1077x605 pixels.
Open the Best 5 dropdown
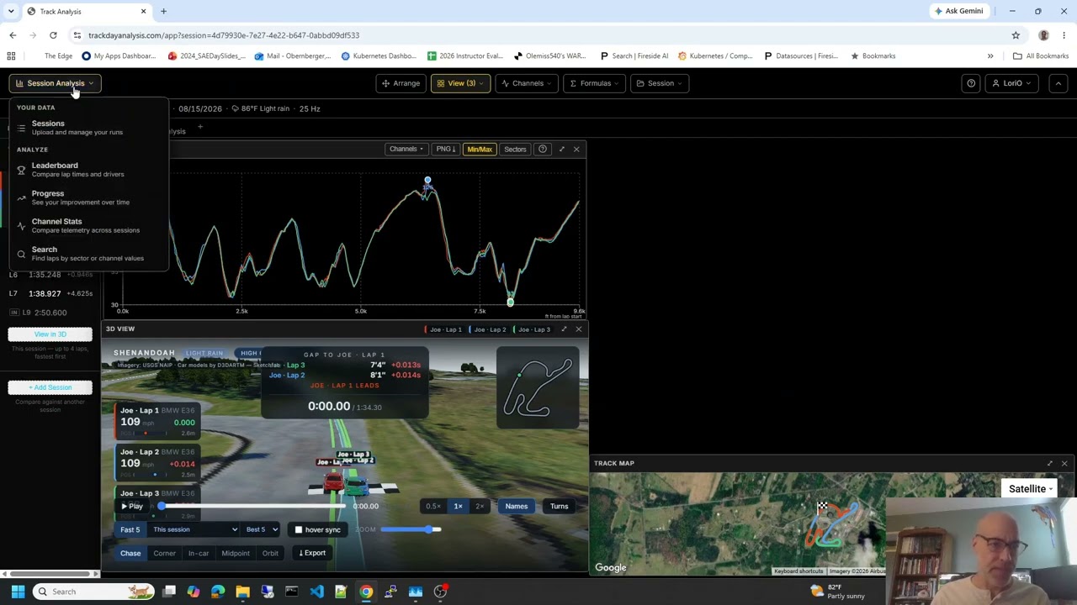[262, 529]
